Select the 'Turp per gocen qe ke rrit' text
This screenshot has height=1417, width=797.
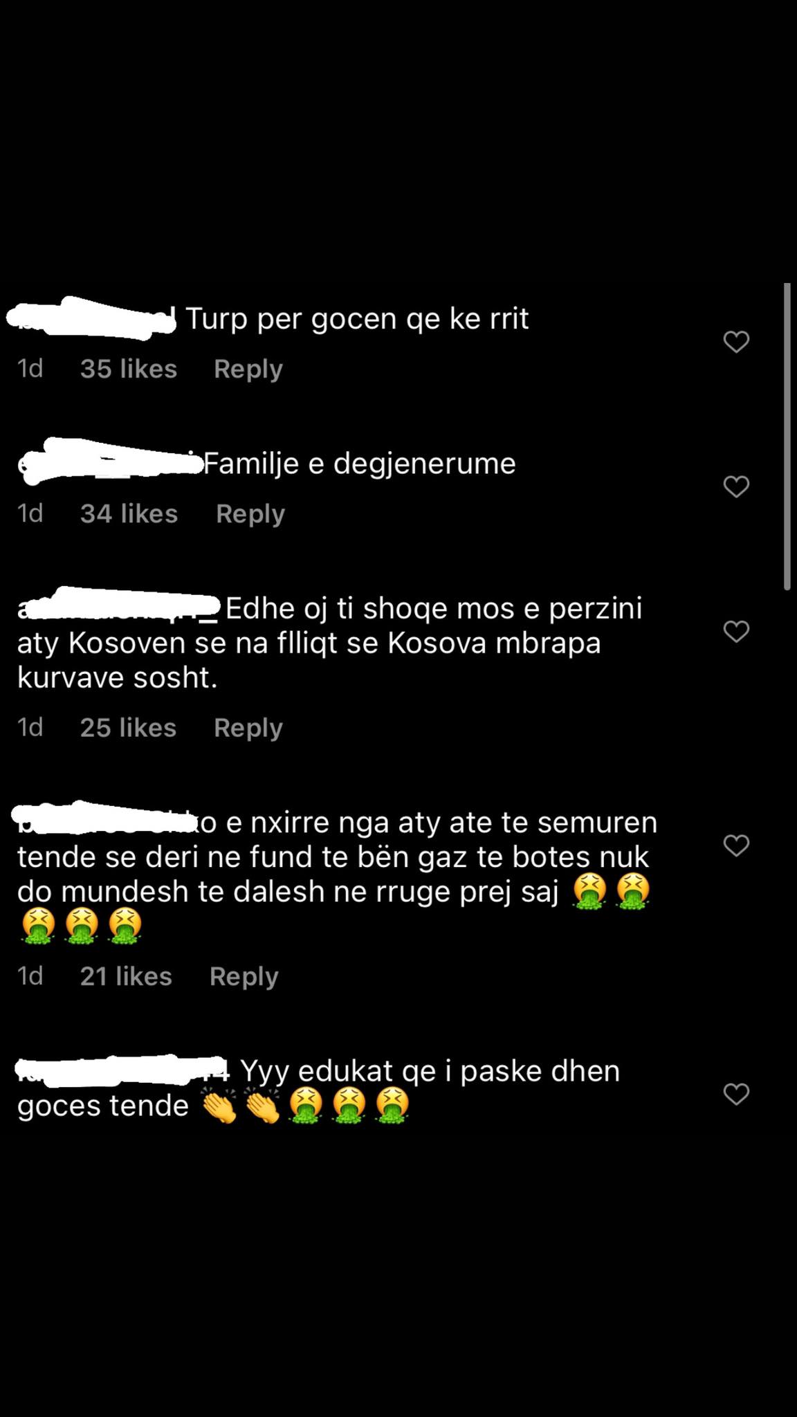[357, 318]
